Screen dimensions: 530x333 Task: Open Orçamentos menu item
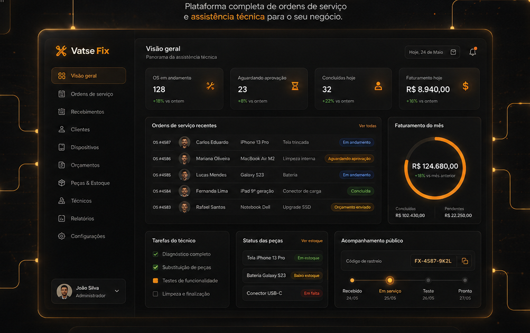coord(89,165)
